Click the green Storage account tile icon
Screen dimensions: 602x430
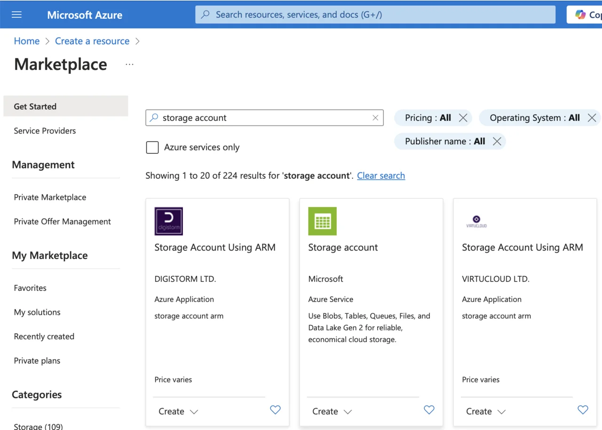(x=322, y=221)
